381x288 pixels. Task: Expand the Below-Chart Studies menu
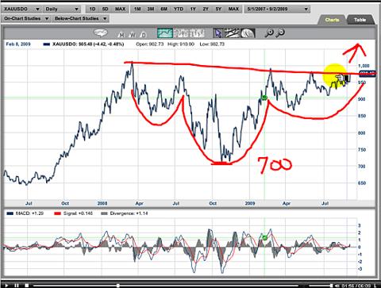coord(80,18)
